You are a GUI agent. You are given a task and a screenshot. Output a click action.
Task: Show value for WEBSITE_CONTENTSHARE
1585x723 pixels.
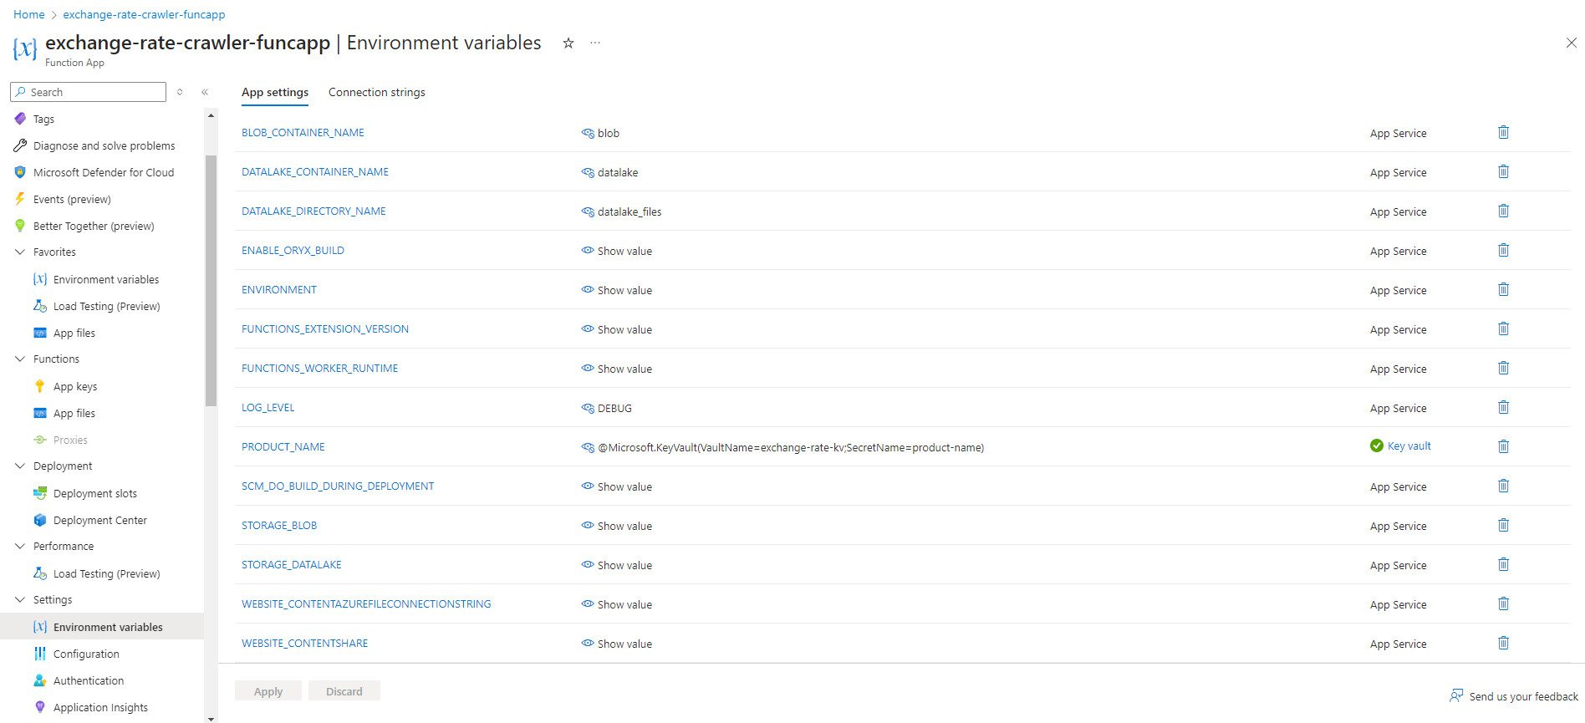617,644
